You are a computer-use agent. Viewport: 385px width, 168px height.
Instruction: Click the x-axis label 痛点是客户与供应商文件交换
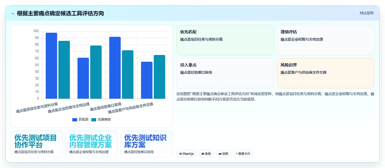[x=131, y=108]
